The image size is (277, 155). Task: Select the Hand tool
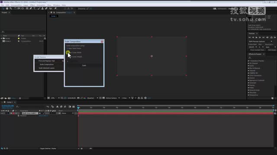pos(7,9)
